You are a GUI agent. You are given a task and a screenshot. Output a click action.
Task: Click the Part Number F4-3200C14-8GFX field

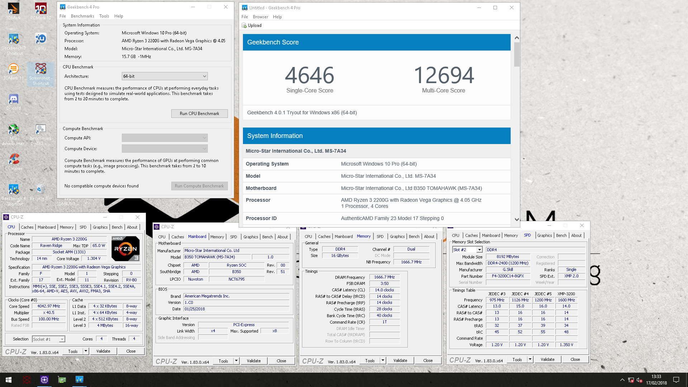click(507, 276)
